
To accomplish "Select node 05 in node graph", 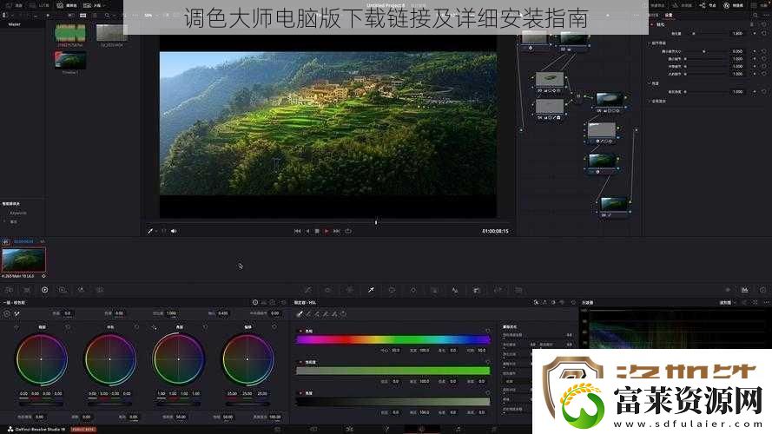I will point(610,99).
